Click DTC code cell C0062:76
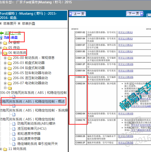Viewport: 151px width, 152px height. coord(81,126)
